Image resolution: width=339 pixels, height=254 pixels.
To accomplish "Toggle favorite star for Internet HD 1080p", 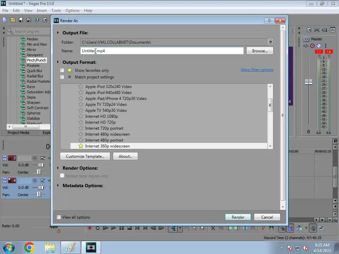I will [x=81, y=116].
